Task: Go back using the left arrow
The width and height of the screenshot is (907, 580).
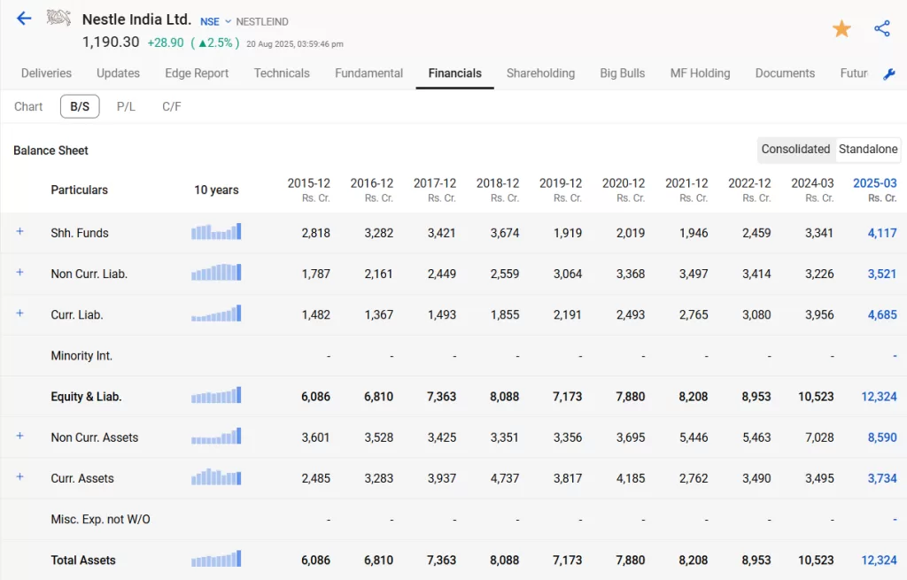Action: 24,19
